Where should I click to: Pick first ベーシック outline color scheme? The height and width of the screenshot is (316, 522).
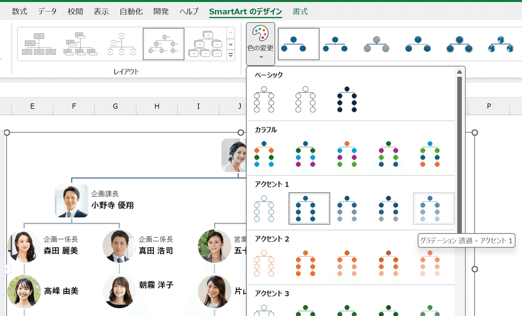click(264, 99)
